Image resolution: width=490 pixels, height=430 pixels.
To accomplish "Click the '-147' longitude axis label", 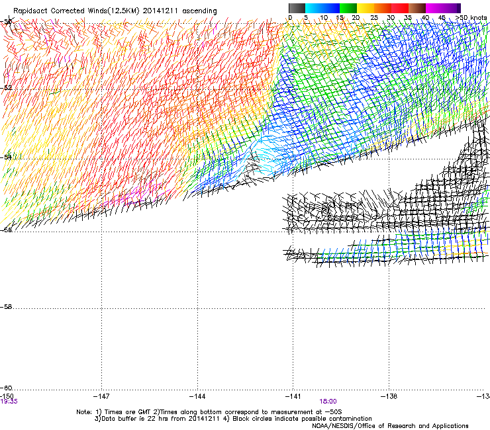I will (101, 396).
